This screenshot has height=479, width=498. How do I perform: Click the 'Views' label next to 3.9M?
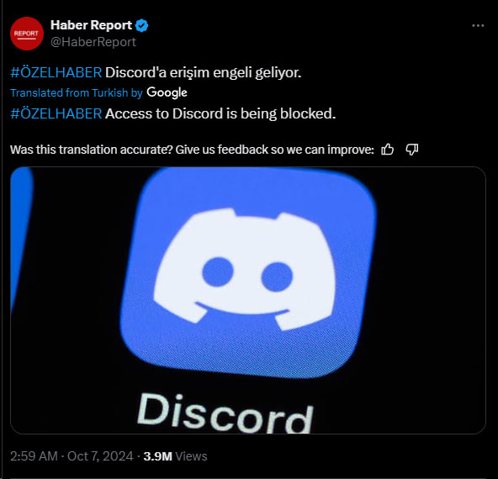tap(191, 456)
